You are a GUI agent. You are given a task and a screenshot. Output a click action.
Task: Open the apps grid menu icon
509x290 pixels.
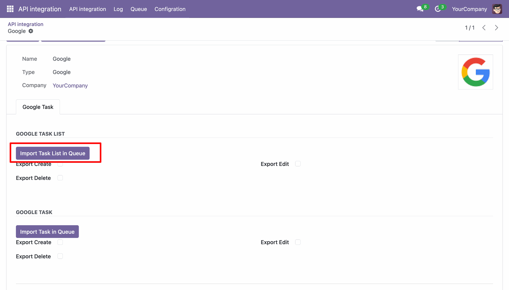(x=10, y=9)
